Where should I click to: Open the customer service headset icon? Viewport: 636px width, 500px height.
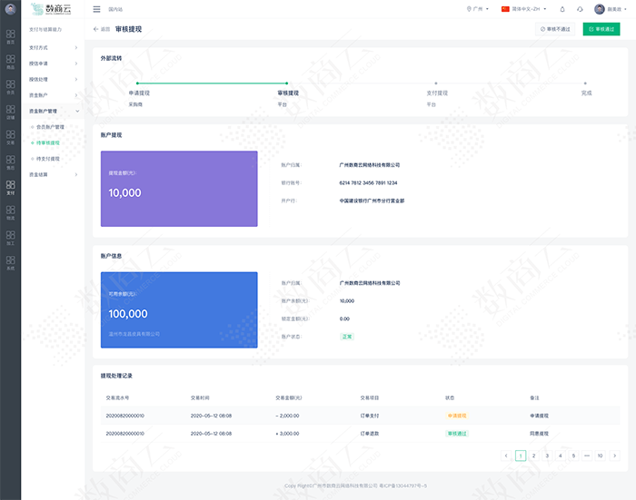[x=580, y=9]
